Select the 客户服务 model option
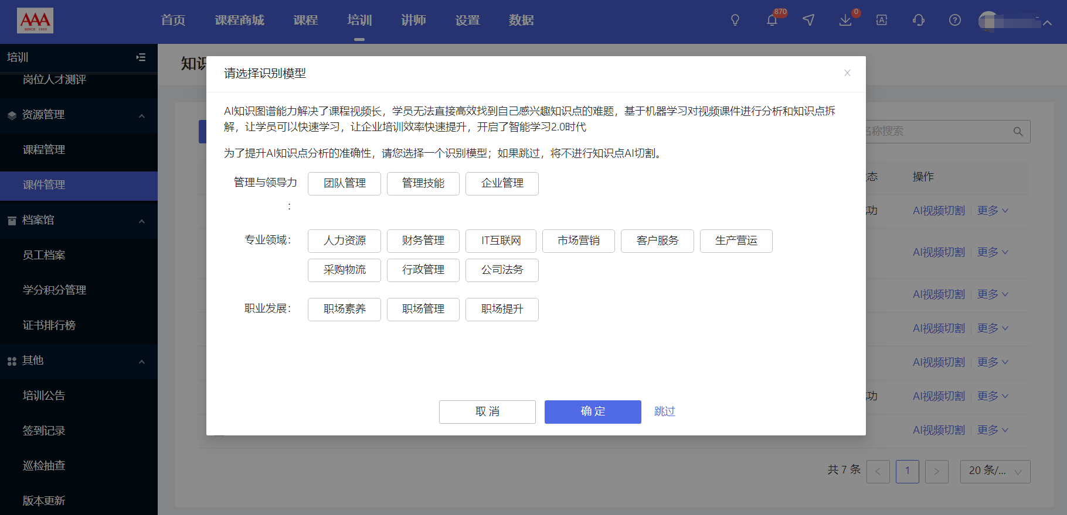The width and height of the screenshot is (1067, 515). coord(657,241)
